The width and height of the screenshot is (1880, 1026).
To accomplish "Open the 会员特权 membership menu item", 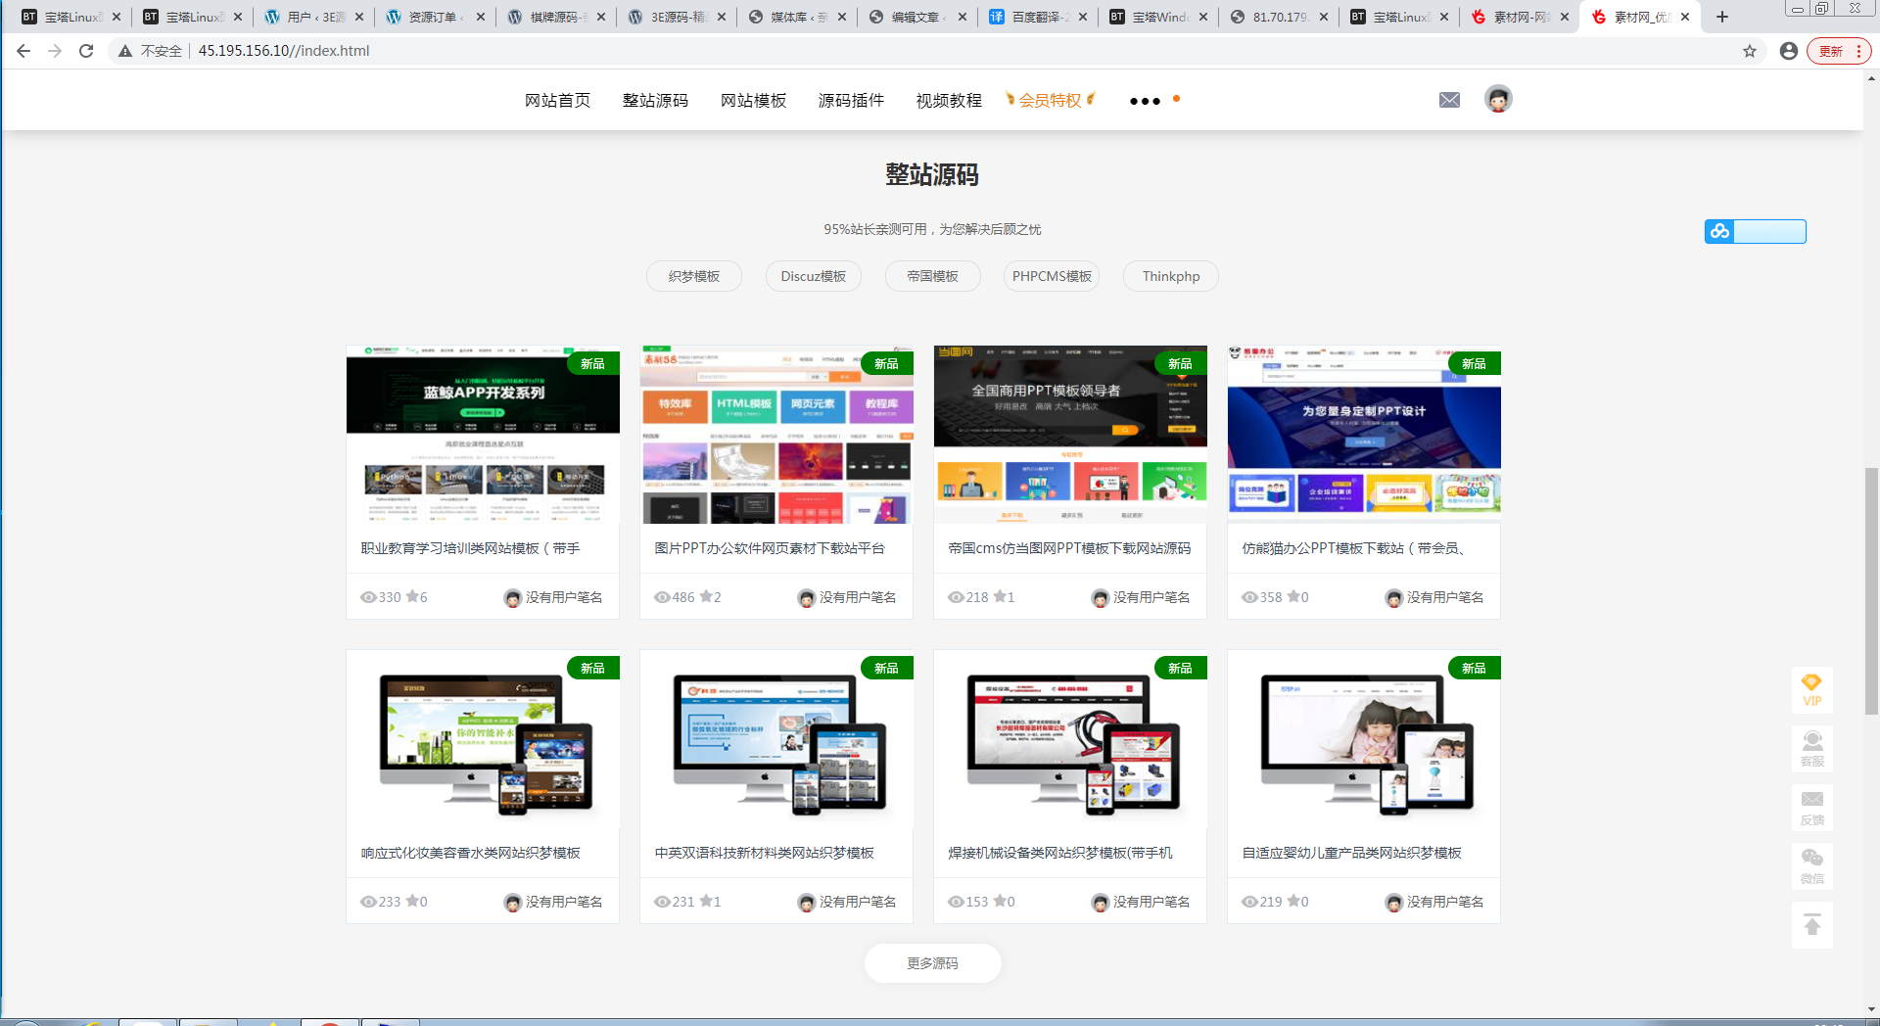I will click(x=1051, y=99).
